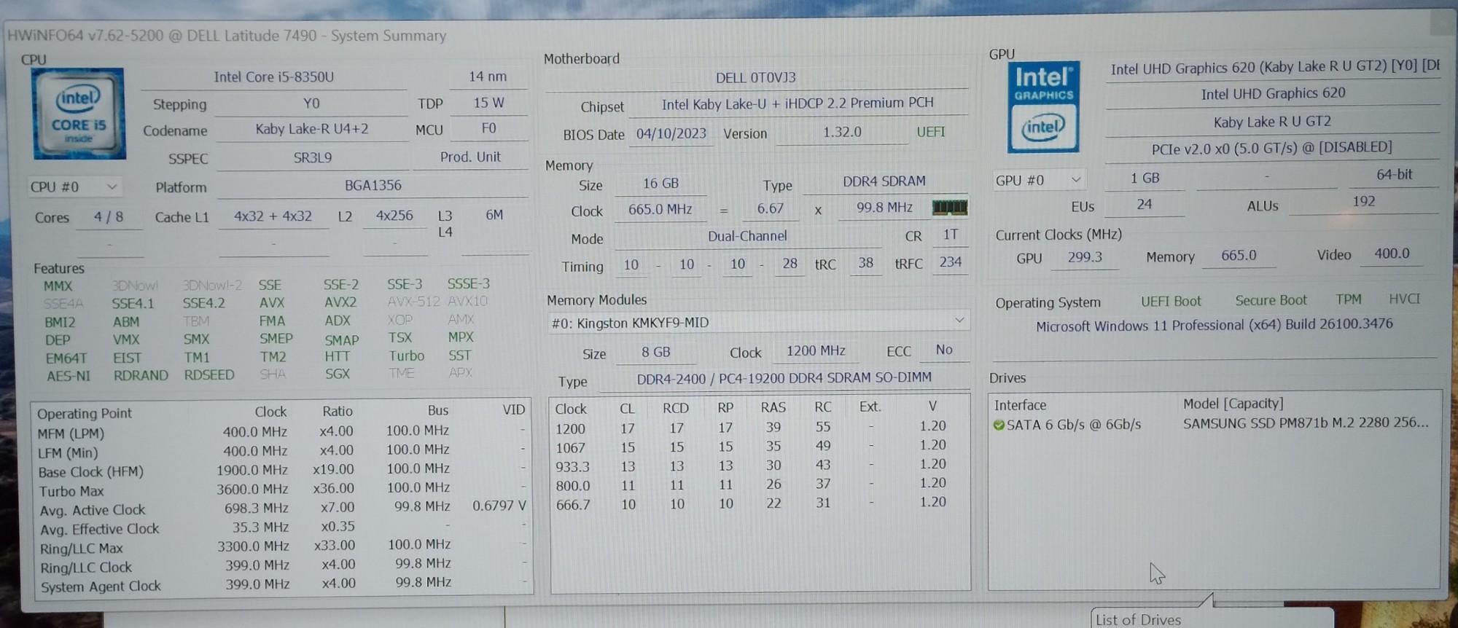This screenshot has width=1458, height=628.
Task: Click the Video clock 400.0 value
Action: [1392, 254]
